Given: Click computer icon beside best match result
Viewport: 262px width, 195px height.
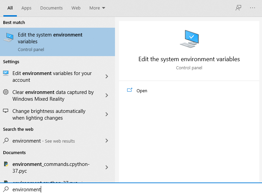Looking at the screenshot, I should (x=8, y=38).
